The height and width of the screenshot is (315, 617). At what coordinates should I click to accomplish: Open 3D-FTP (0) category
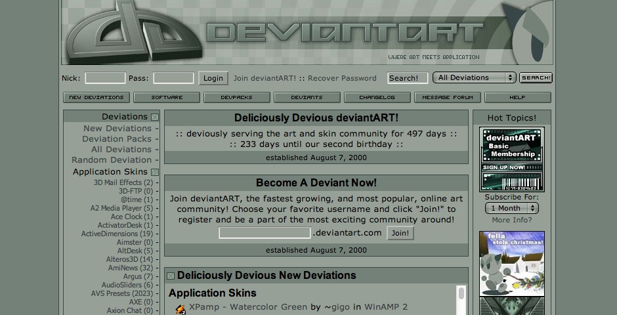[x=136, y=191]
